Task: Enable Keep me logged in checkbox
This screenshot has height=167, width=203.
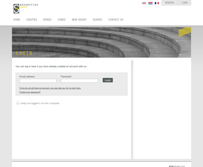Action: [18, 103]
